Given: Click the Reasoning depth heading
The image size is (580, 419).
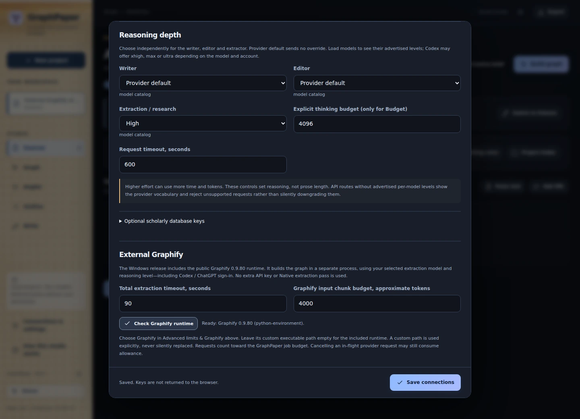Looking at the screenshot, I should coord(150,35).
